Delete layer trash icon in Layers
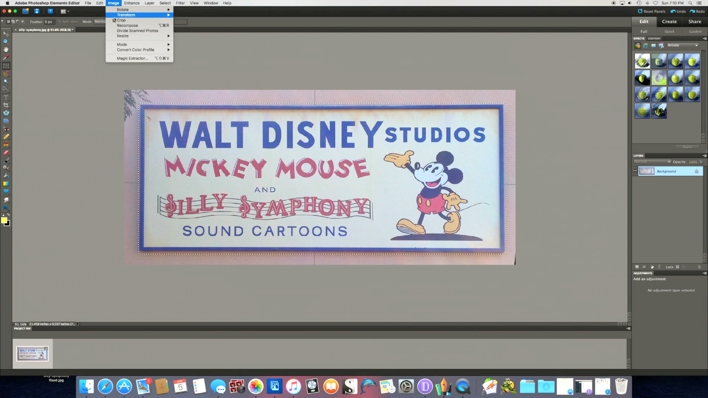Viewport: 708px width, 398px height. point(699,267)
